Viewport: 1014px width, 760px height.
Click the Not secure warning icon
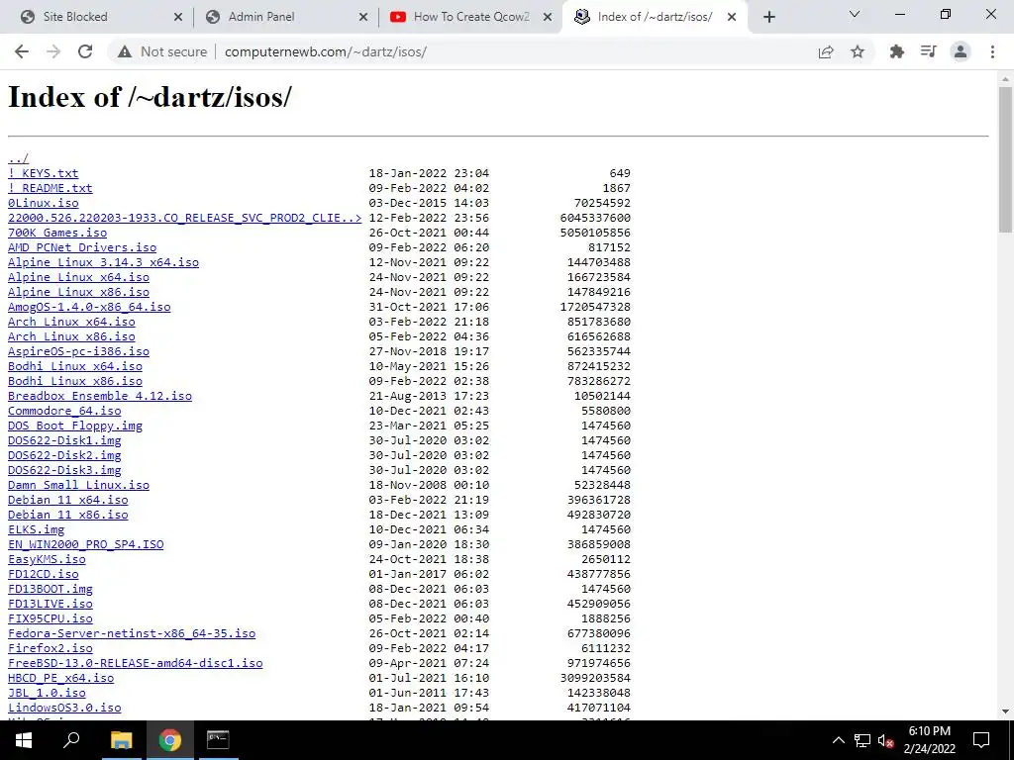pos(125,51)
